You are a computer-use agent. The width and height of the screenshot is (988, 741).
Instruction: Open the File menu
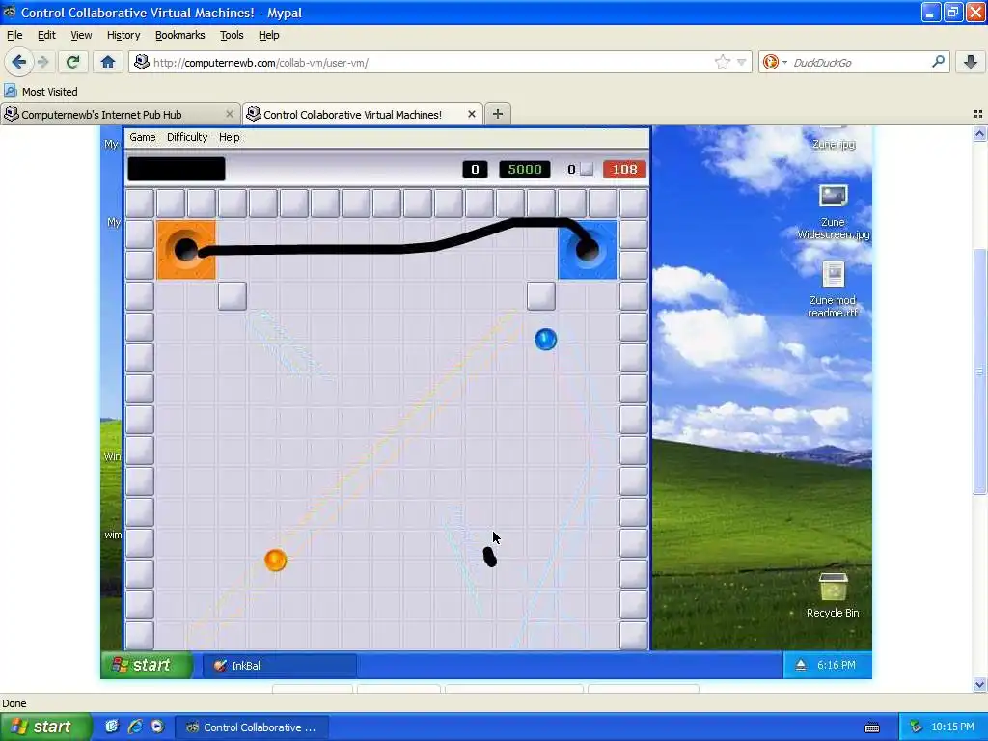point(14,35)
